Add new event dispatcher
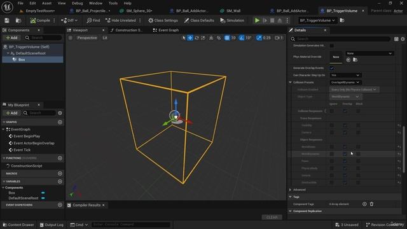Image resolution: width=407 pixels, height=229 pixels. point(60,205)
